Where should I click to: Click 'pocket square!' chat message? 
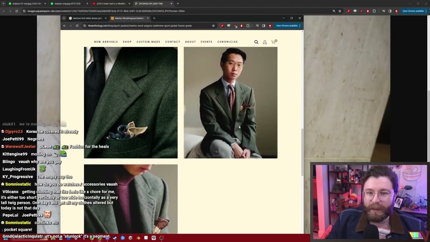tap(18, 230)
